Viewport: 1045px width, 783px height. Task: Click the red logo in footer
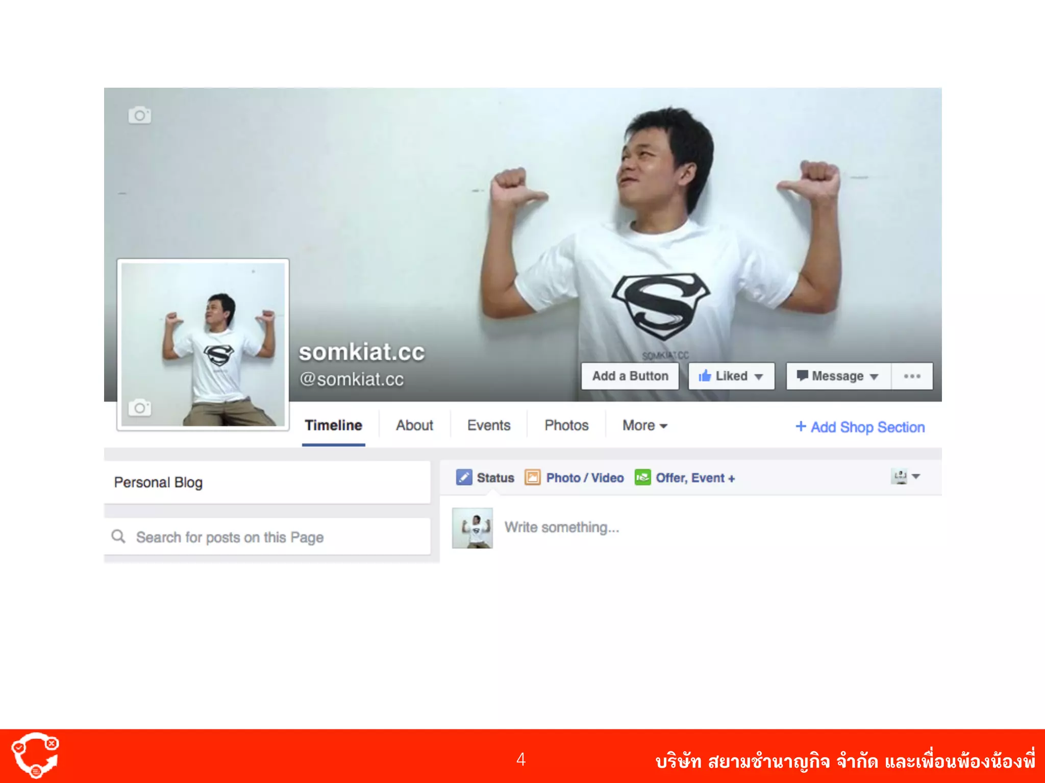(x=35, y=755)
